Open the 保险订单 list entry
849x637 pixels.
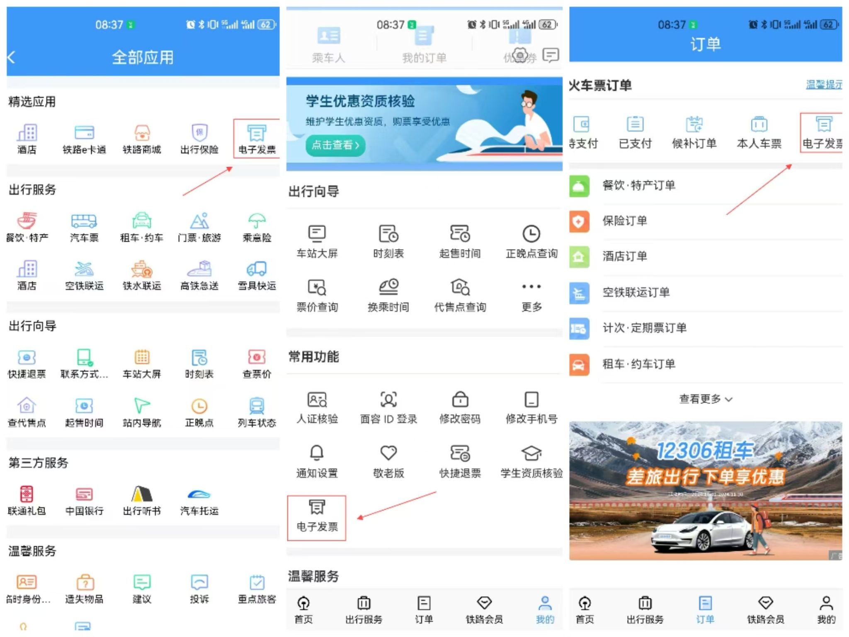(624, 221)
